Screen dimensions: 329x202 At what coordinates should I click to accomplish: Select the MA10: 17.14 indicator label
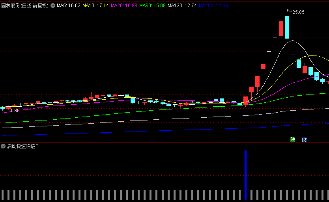(95, 6)
